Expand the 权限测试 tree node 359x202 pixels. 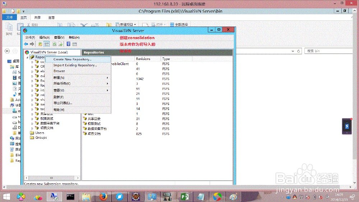click(x=32, y=119)
